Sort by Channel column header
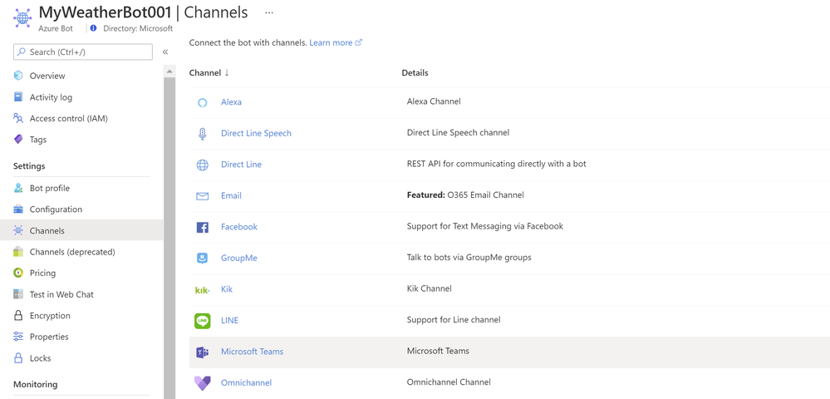The image size is (830, 399). click(x=209, y=72)
